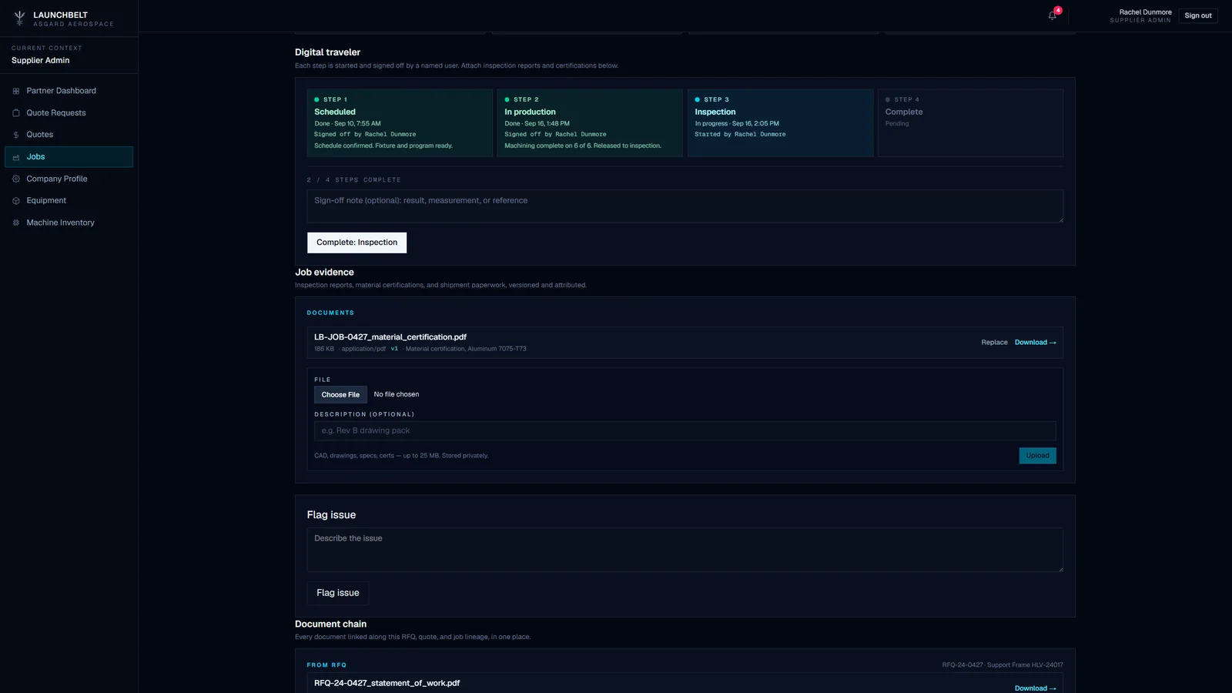The image size is (1232, 693).
Task: Open notifications bell icon
Action: point(1053,15)
